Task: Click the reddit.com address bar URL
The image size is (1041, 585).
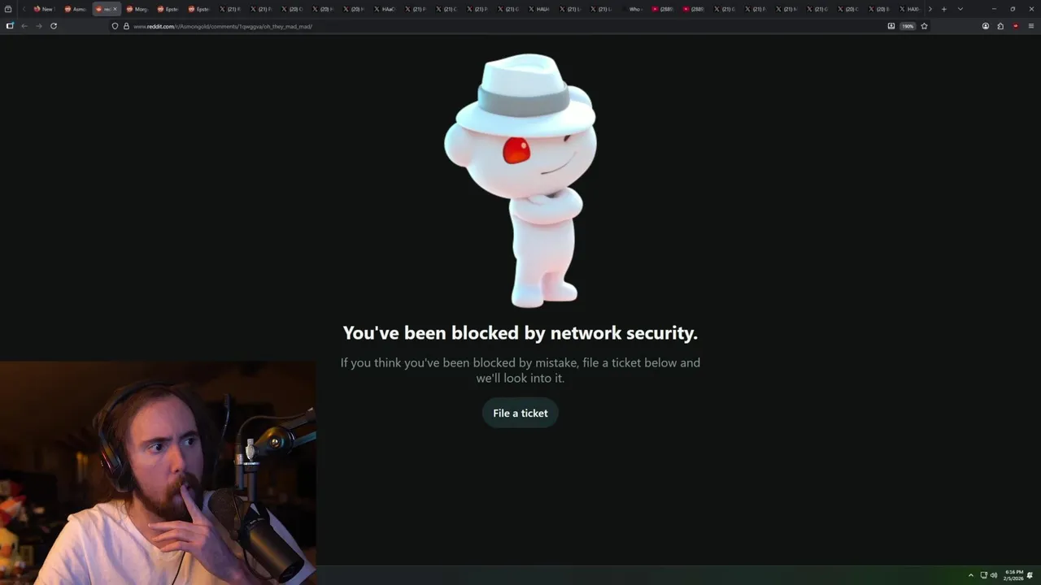Action: (223, 26)
